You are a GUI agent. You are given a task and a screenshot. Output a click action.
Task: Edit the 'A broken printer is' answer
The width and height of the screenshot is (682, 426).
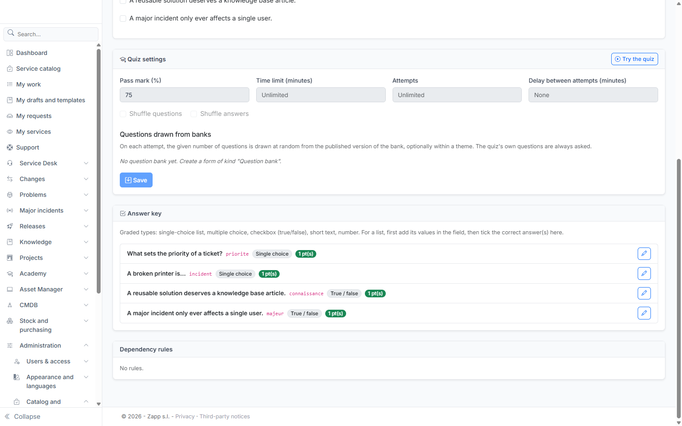click(644, 273)
